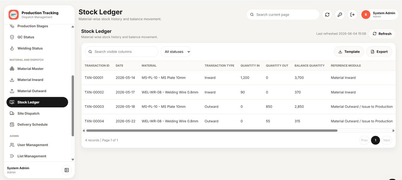Click the Material Master icon
Image resolution: width=402 pixels, height=180 pixels.
pyautogui.click(x=12, y=69)
